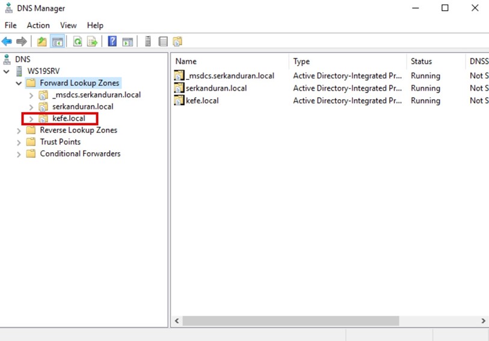This screenshot has width=489, height=341.
Task: Select WS19SRV server label
Action: coord(43,71)
